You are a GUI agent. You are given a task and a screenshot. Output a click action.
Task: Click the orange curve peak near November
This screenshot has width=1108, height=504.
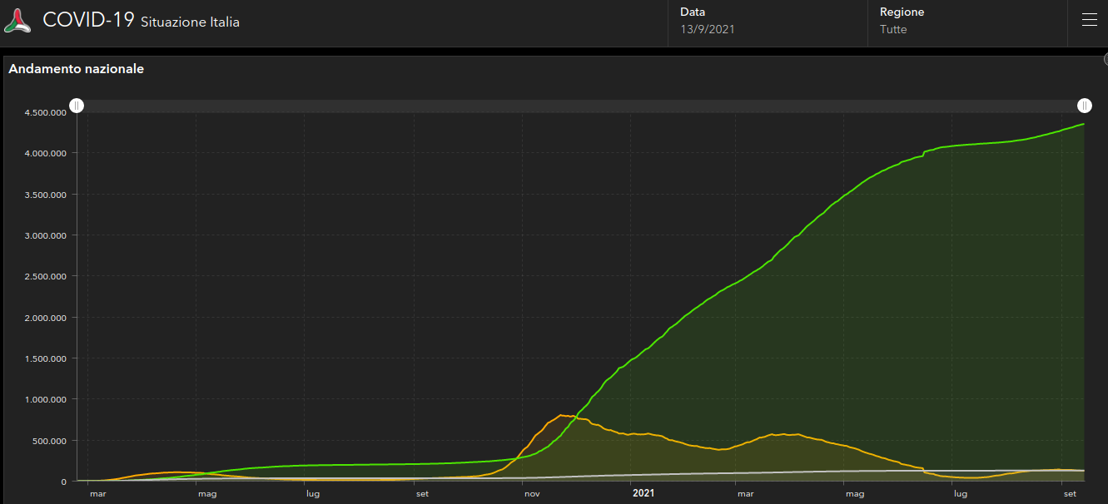click(x=562, y=415)
